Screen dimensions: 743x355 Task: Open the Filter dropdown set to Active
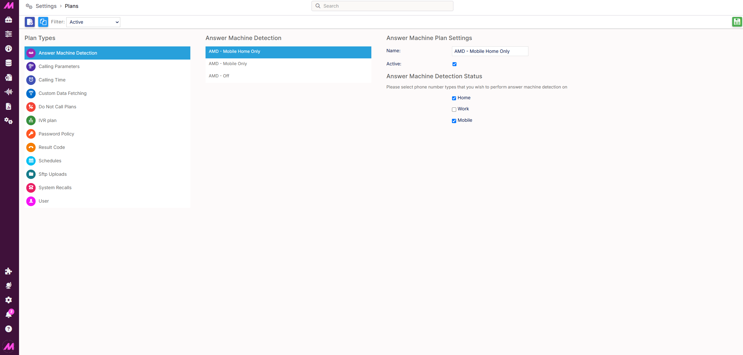coord(93,22)
